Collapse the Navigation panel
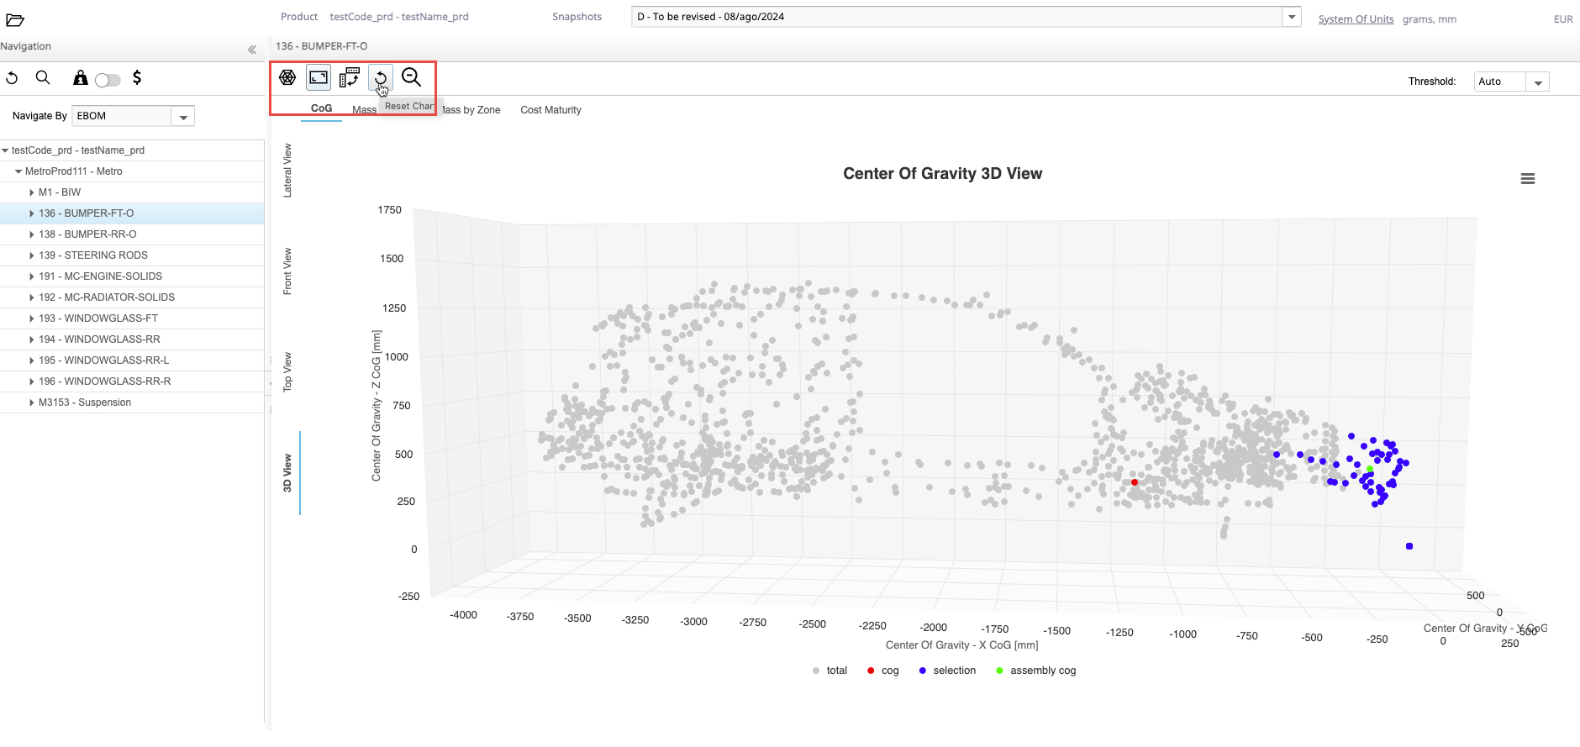This screenshot has height=747, width=1580. click(x=251, y=50)
